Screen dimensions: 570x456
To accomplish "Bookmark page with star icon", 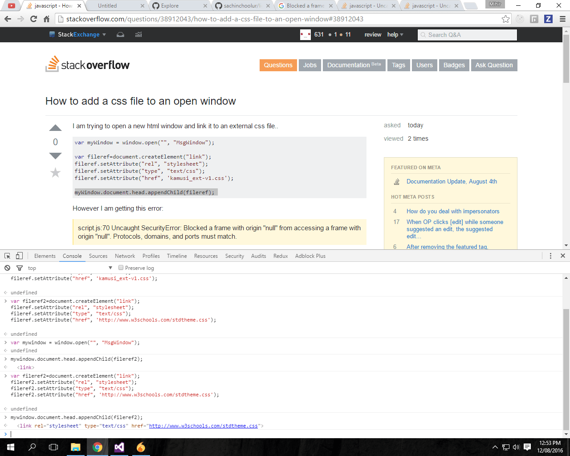I will click(505, 19).
